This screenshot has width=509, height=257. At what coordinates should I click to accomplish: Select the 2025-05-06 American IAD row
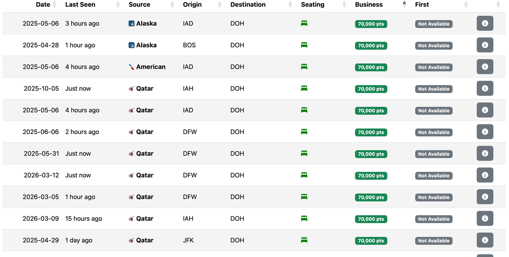click(255, 67)
